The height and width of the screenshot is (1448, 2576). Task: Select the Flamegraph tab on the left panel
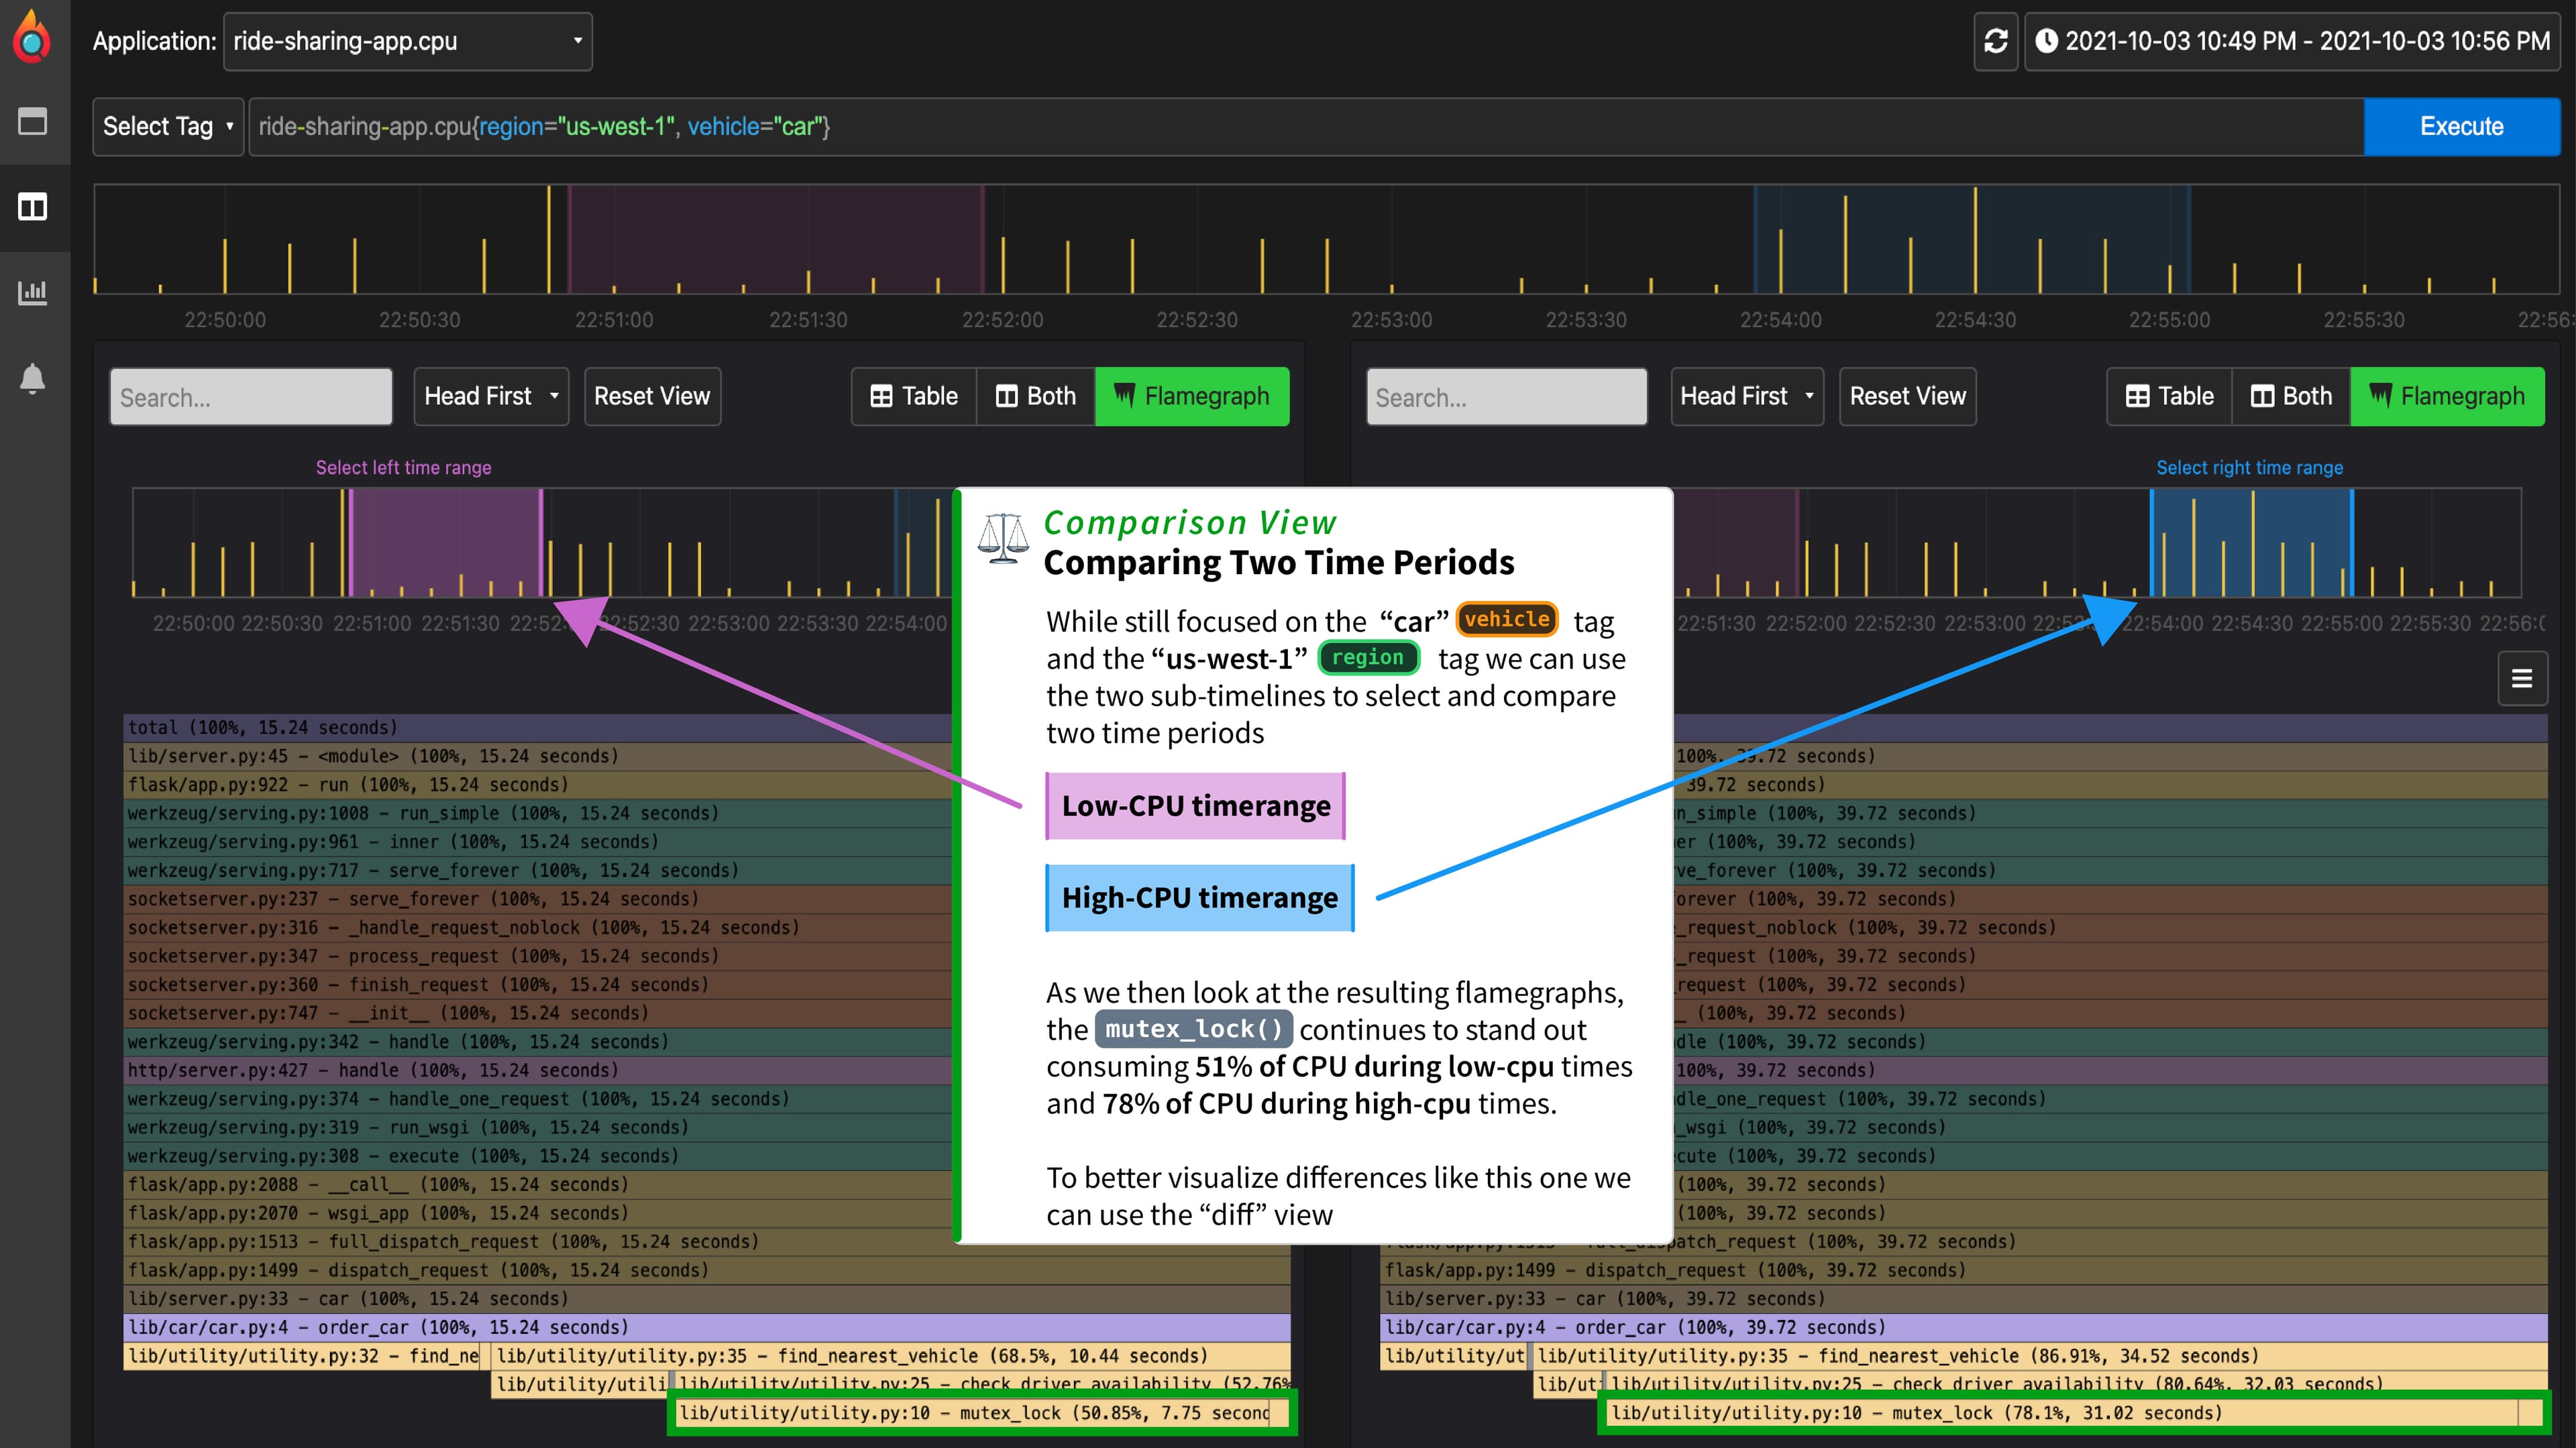[x=1192, y=396]
